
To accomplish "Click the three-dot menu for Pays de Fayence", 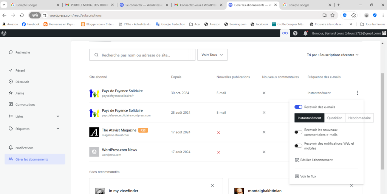I will 358,93.
